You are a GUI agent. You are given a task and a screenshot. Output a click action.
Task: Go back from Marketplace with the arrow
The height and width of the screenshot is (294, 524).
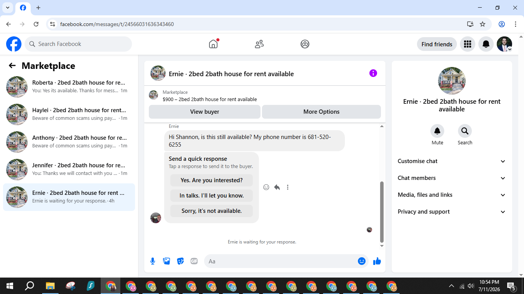coord(12,65)
